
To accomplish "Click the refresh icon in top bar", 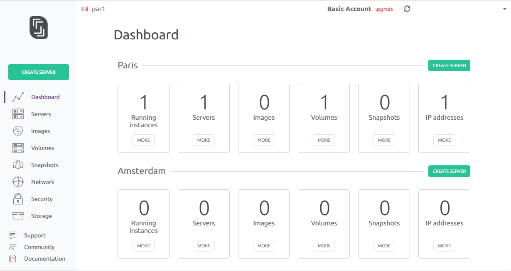I will [407, 9].
